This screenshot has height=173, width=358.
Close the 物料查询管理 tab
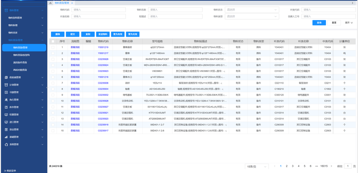72,3
